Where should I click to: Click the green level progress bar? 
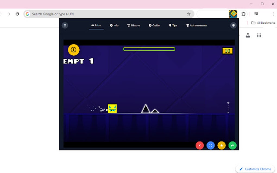(x=149, y=49)
